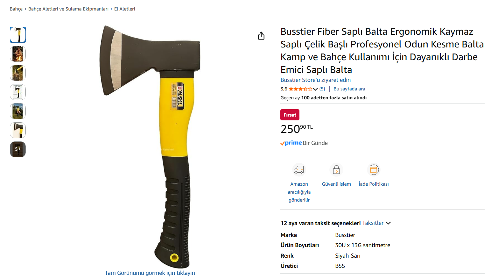491x278 pixels.
Task: Open Bahçe Aletleri ve Sulama Ekipmanları breadcrumb
Action: click(68, 9)
